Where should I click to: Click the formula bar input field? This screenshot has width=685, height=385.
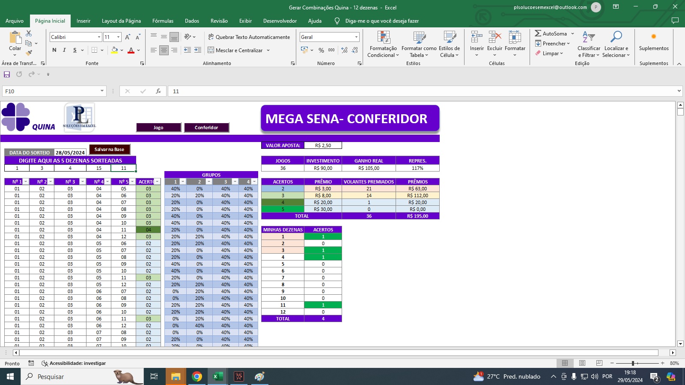point(422,91)
